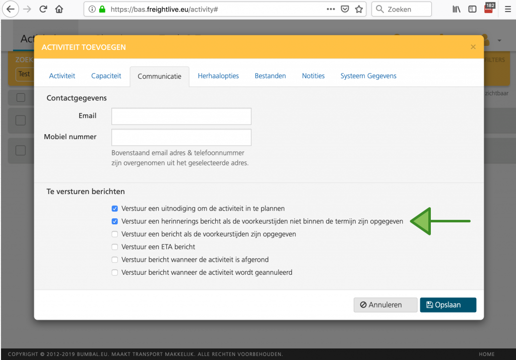Viewport: 516px width, 360px height.
Task: Uncheck the invitation to plan activity checkbox
Action: pyautogui.click(x=115, y=208)
